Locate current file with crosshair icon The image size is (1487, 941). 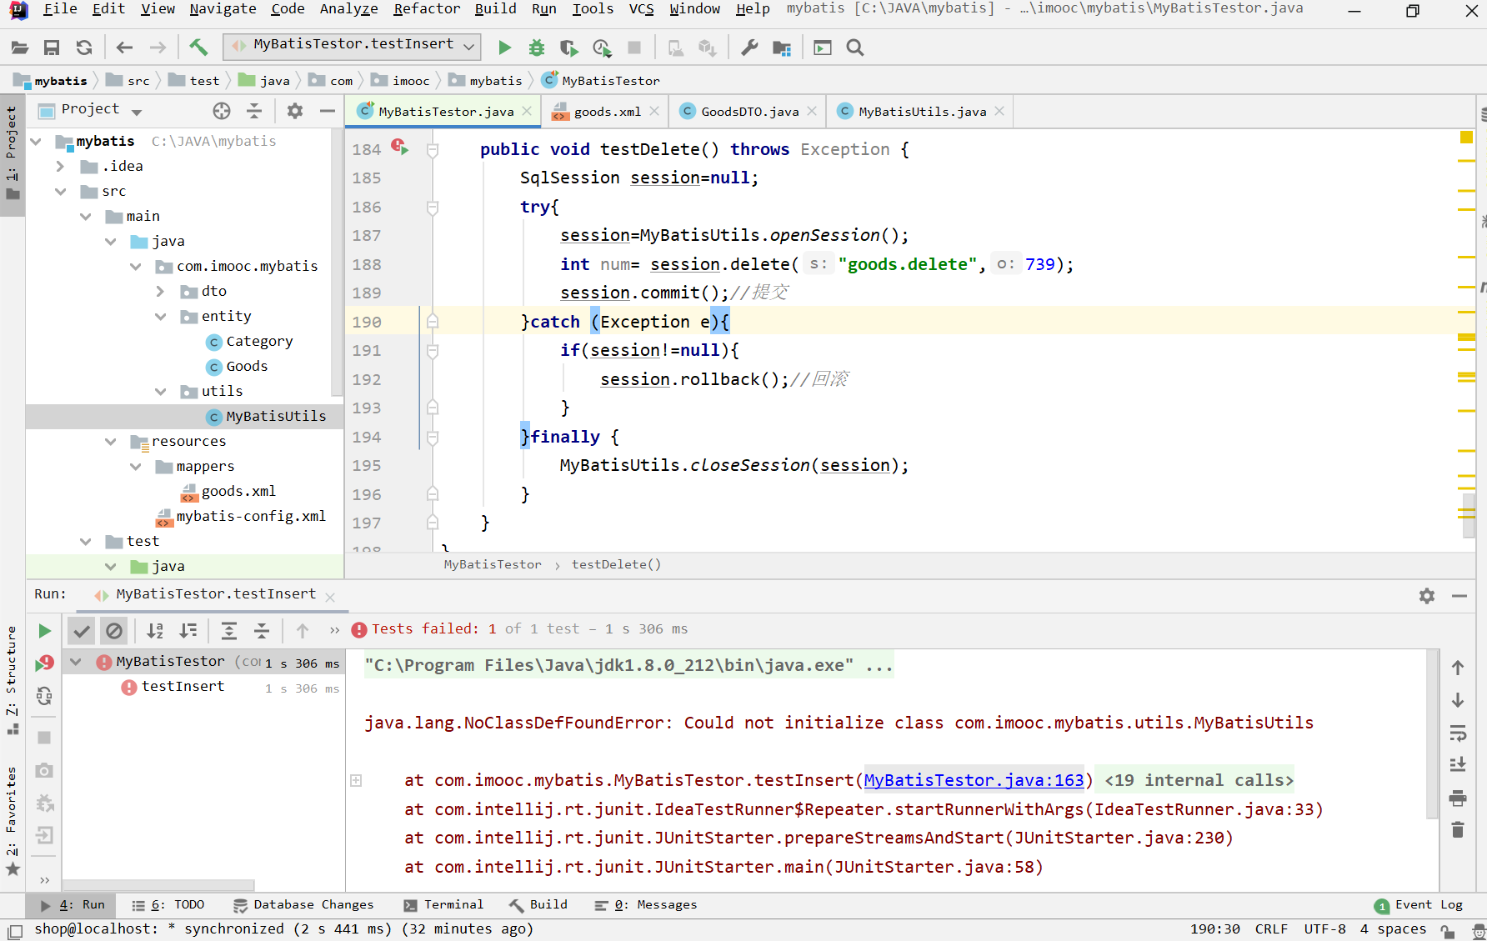tap(221, 110)
